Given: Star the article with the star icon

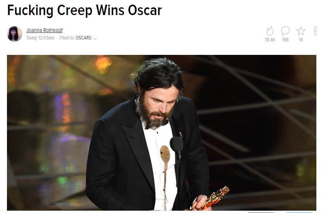Looking at the screenshot, I should tap(301, 31).
